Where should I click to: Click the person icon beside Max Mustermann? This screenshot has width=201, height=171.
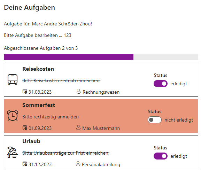pos(78,127)
